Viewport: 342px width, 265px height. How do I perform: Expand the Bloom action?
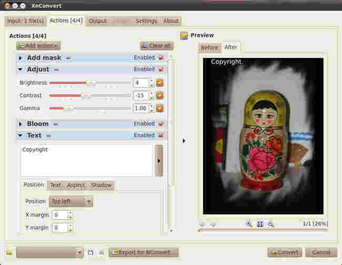click(21, 124)
